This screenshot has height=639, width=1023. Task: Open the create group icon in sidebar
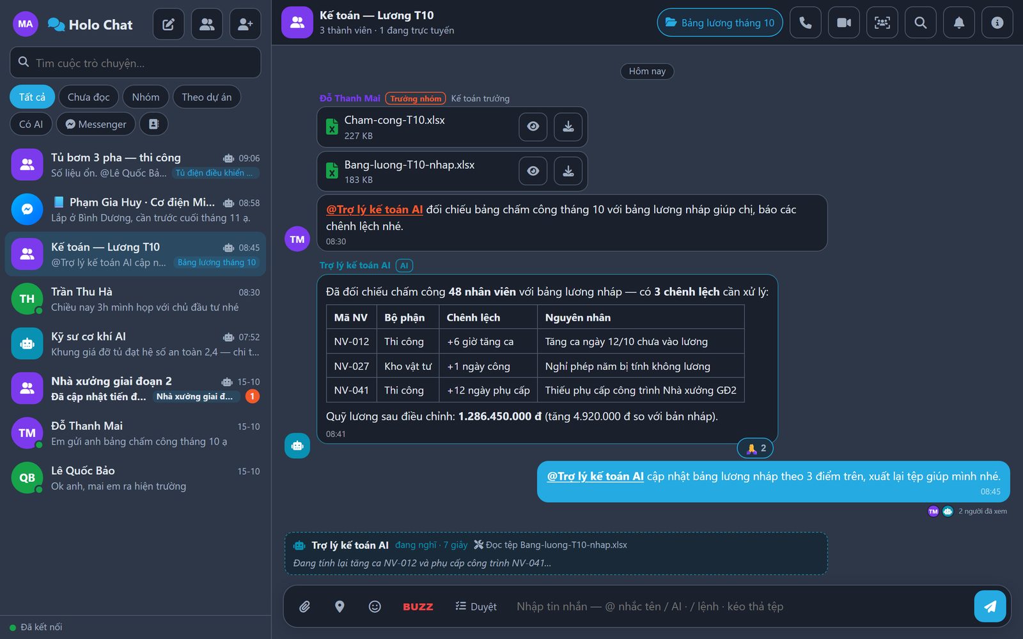click(x=207, y=24)
